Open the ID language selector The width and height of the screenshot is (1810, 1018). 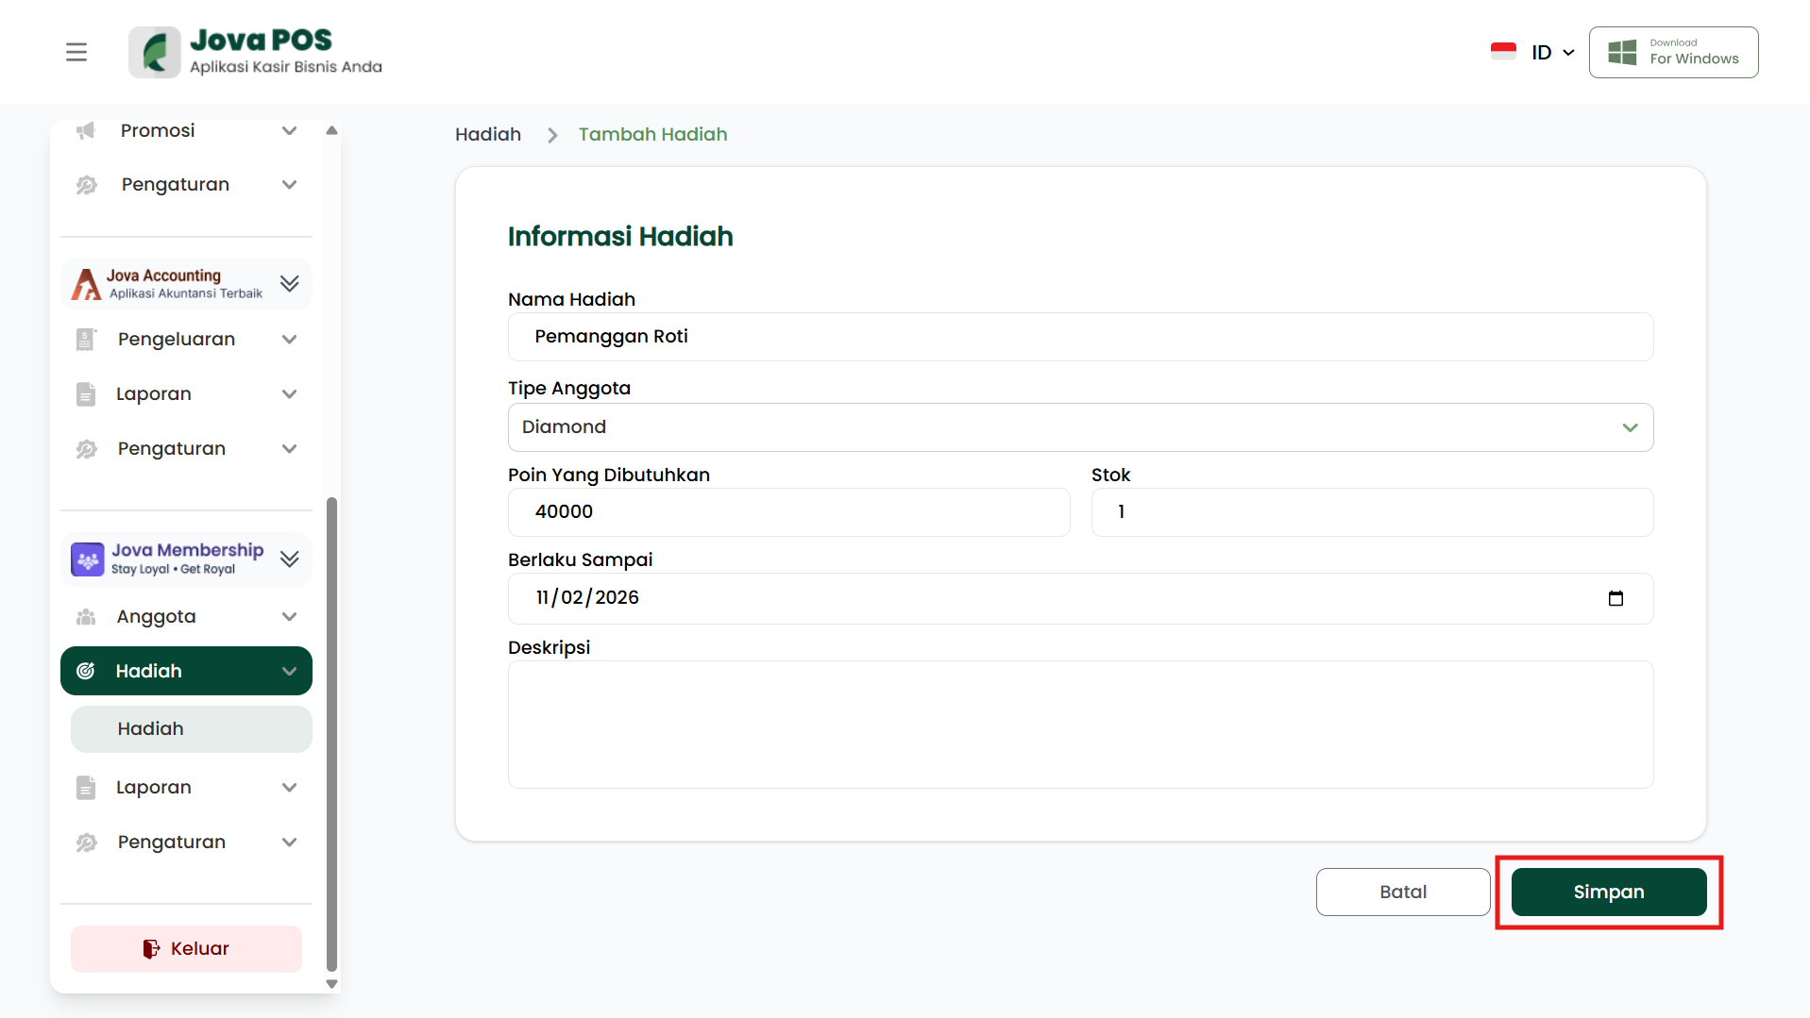click(1552, 53)
